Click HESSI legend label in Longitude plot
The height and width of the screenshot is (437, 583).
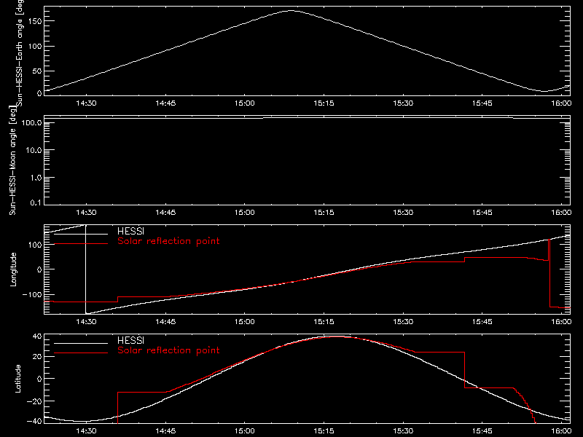coord(130,231)
